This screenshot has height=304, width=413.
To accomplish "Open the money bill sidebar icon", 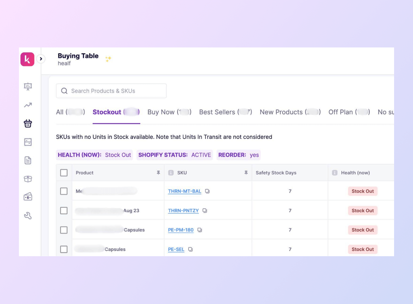I will pyautogui.click(x=28, y=197).
